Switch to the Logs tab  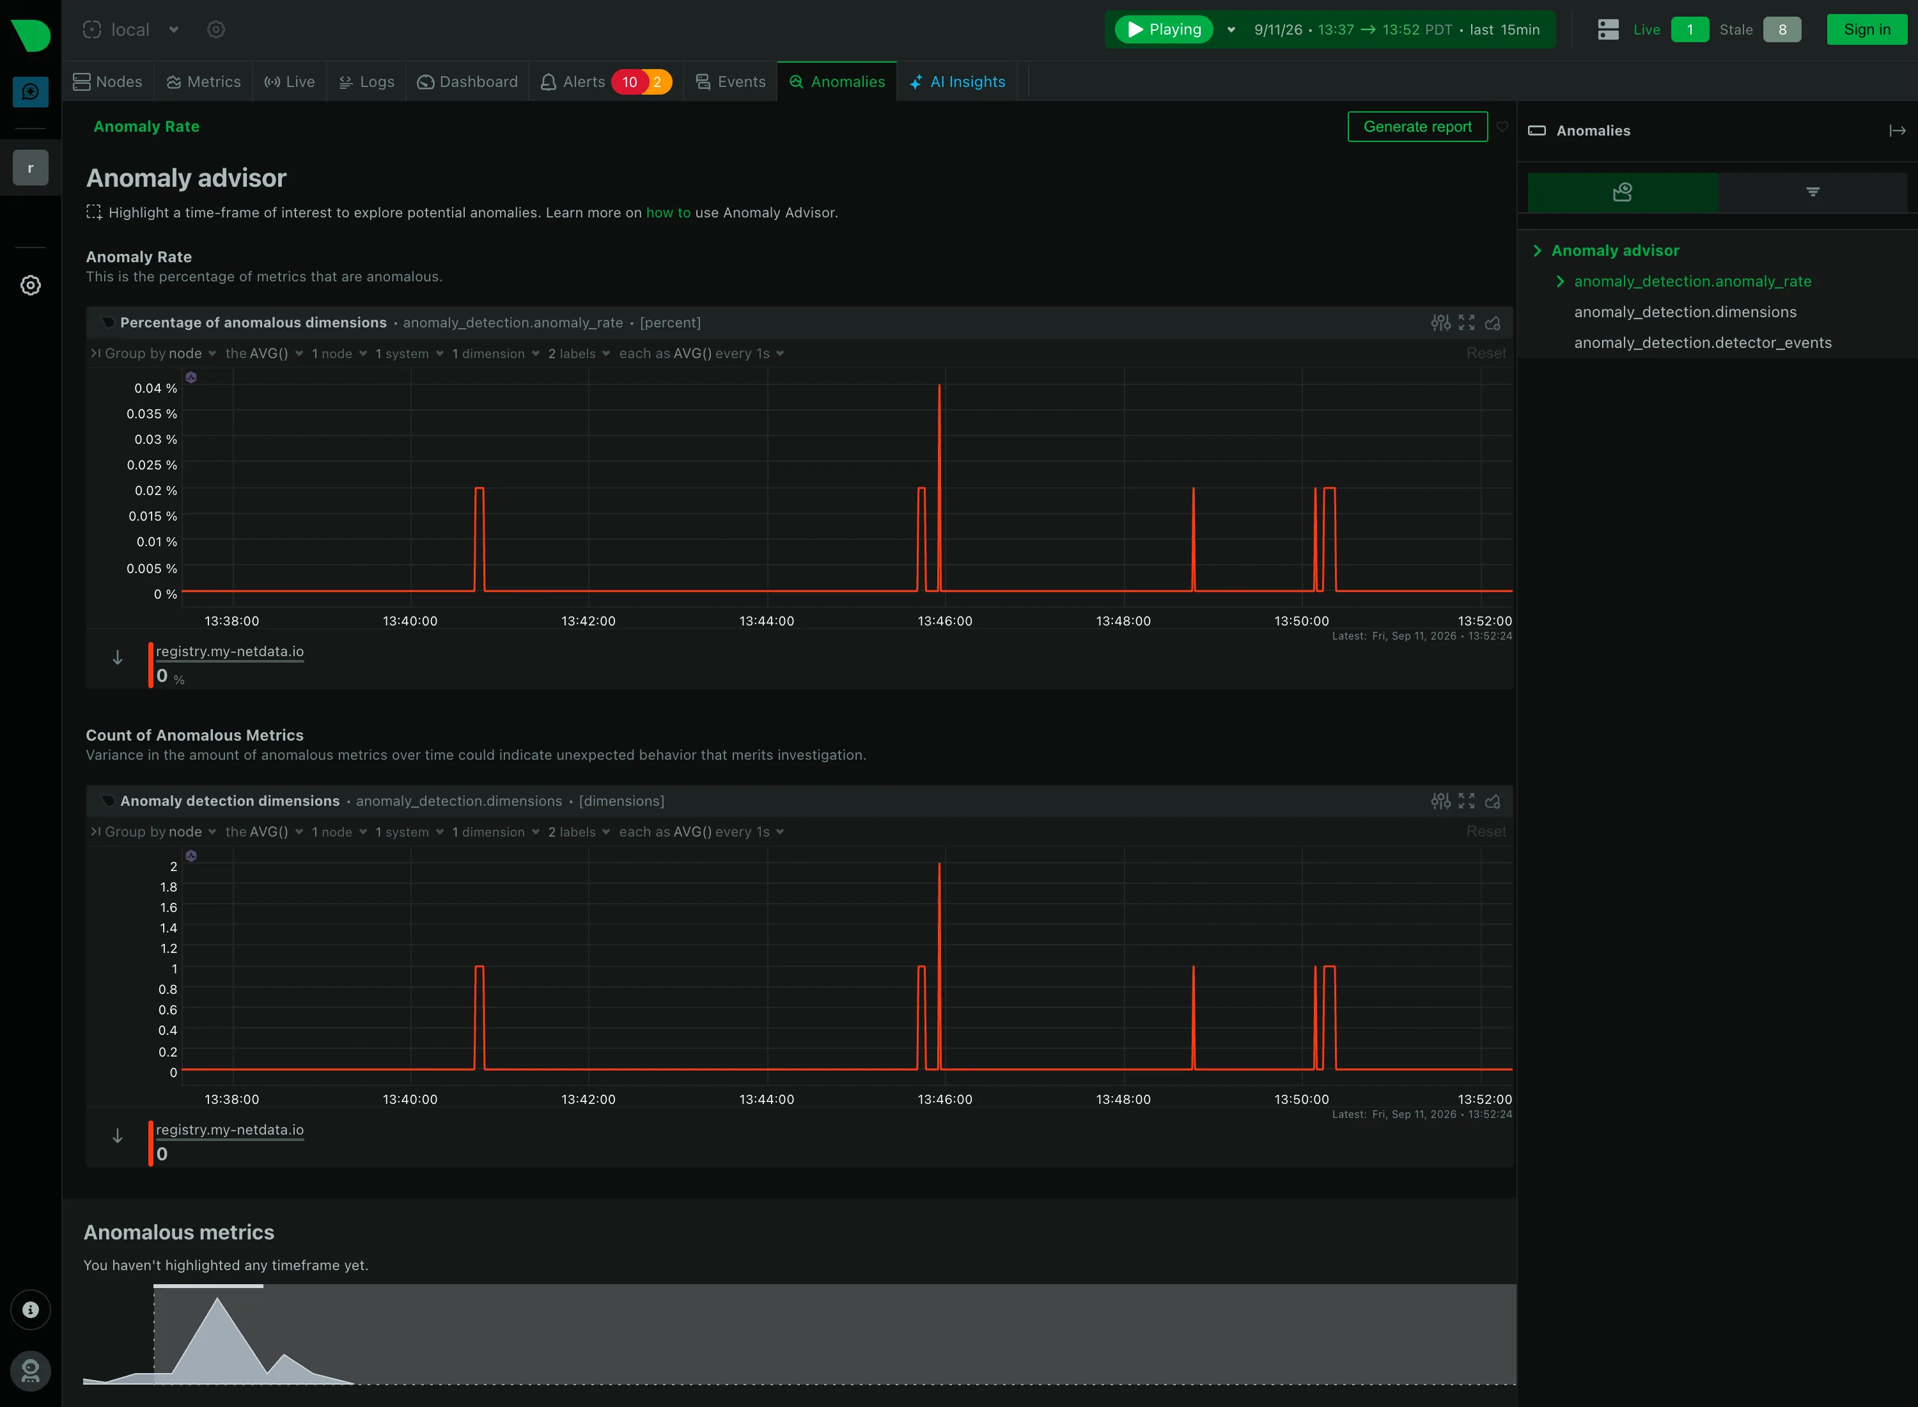(367, 82)
